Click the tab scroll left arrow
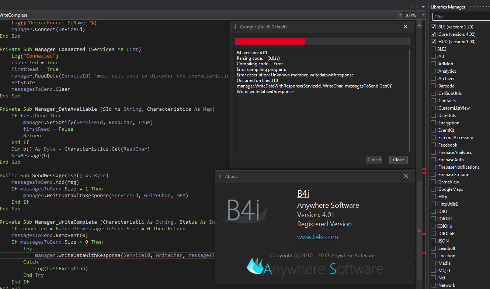Screen dimensions: 490x289 pyautogui.click(x=412, y=6)
